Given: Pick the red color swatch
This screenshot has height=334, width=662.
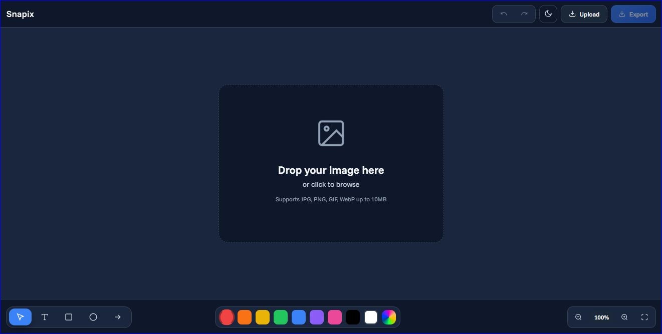Looking at the screenshot, I should (227, 317).
